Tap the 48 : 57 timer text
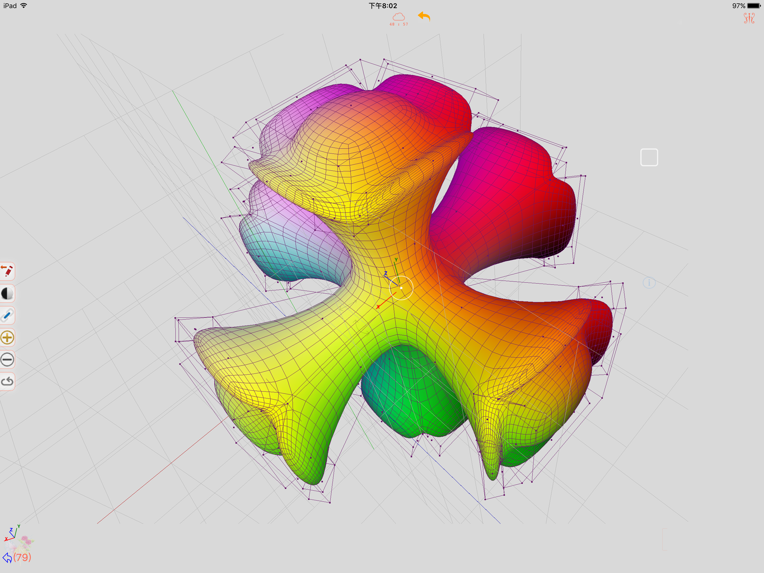Image resolution: width=764 pixels, height=573 pixels. (398, 25)
